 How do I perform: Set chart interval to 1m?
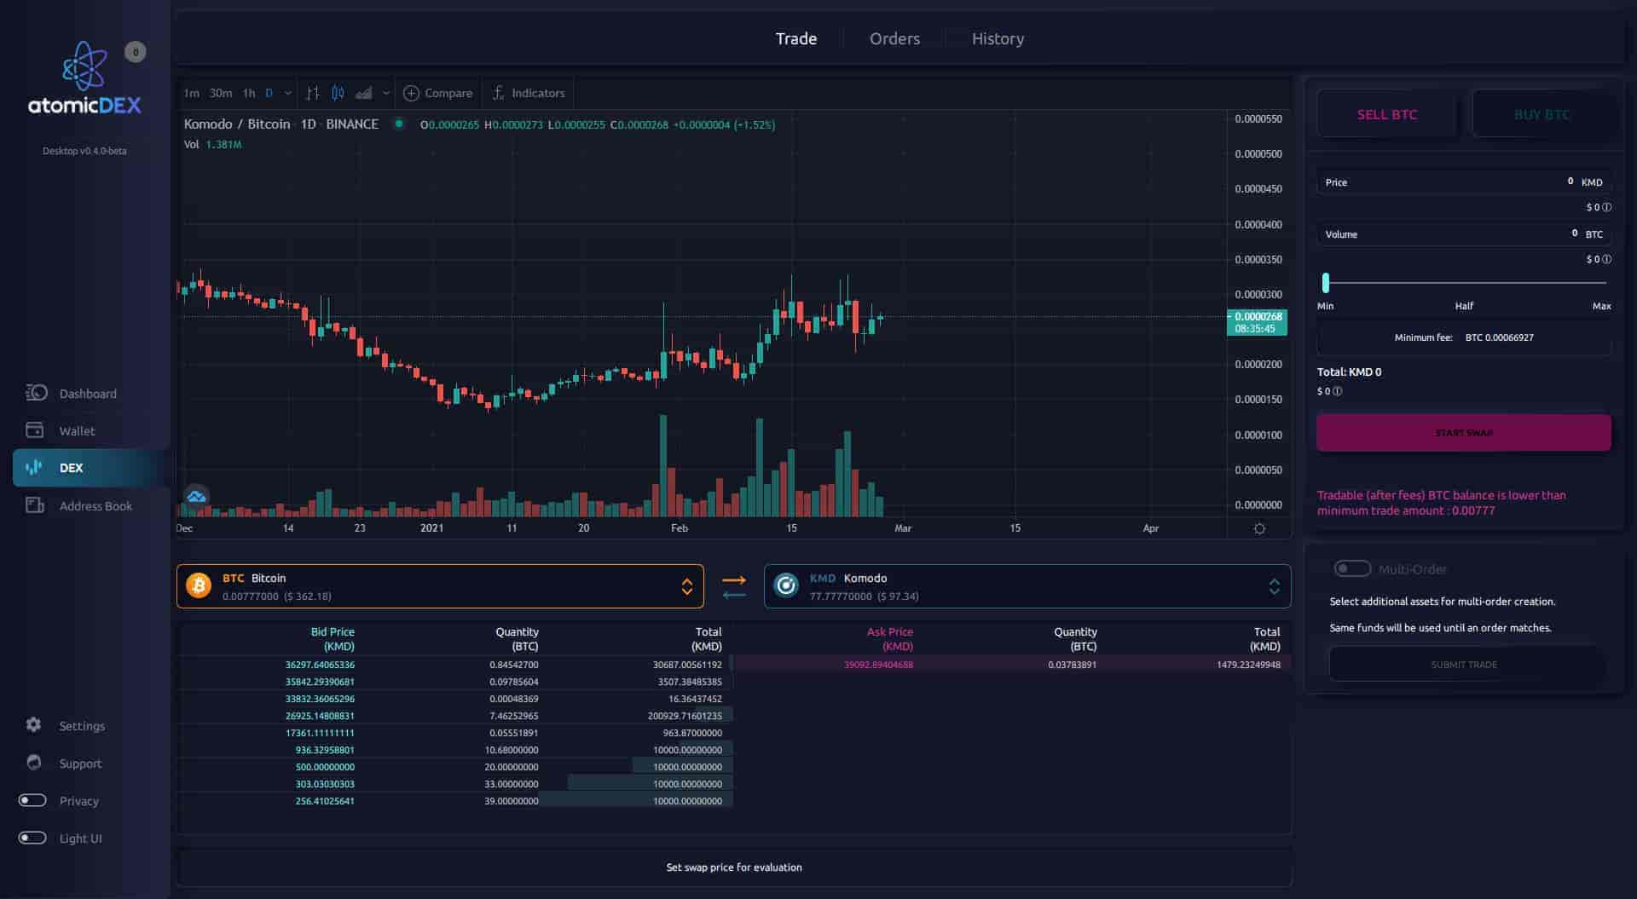(x=192, y=93)
